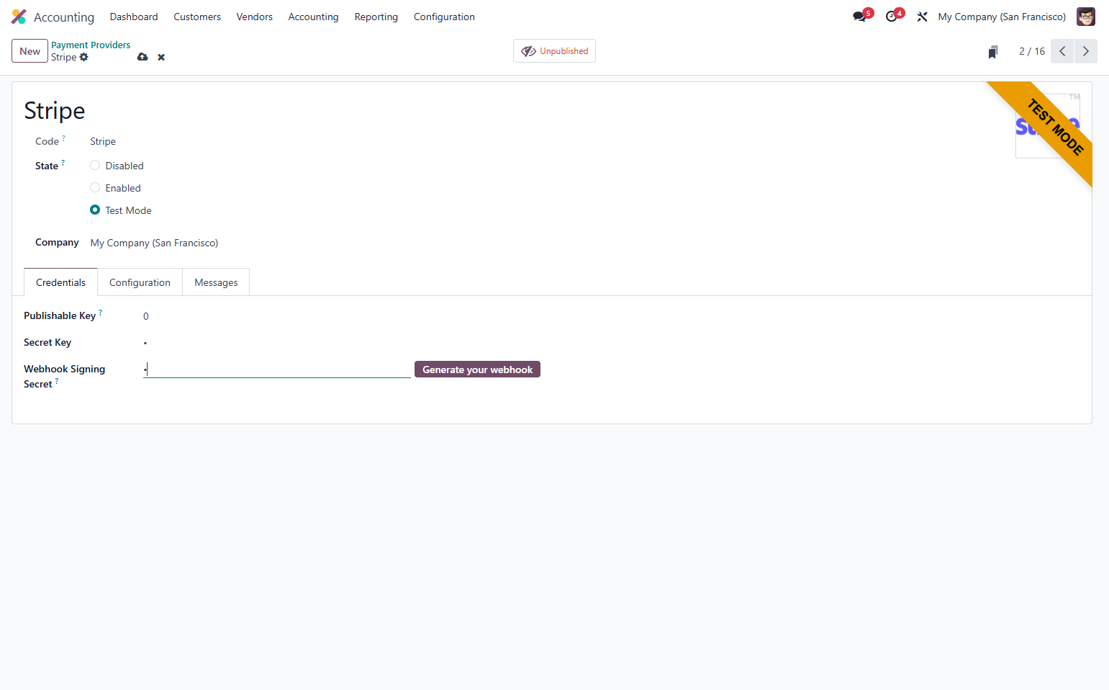The width and height of the screenshot is (1109, 690).
Task: Open the debug tools wrench icon
Action: (922, 17)
